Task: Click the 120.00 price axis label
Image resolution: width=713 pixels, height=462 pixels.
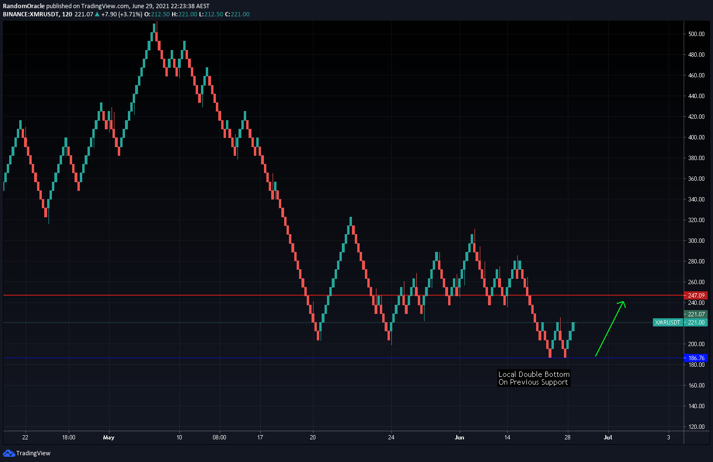Action: tap(696, 427)
